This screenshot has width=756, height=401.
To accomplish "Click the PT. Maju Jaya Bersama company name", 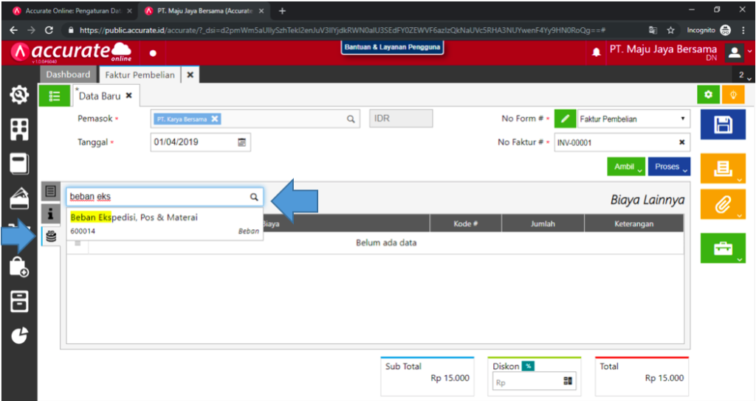I will pyautogui.click(x=663, y=49).
